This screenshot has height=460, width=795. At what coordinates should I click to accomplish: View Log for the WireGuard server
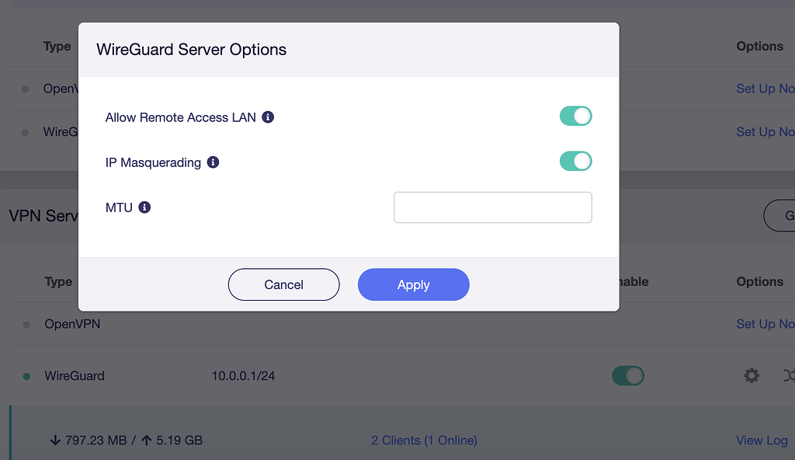[x=762, y=440]
